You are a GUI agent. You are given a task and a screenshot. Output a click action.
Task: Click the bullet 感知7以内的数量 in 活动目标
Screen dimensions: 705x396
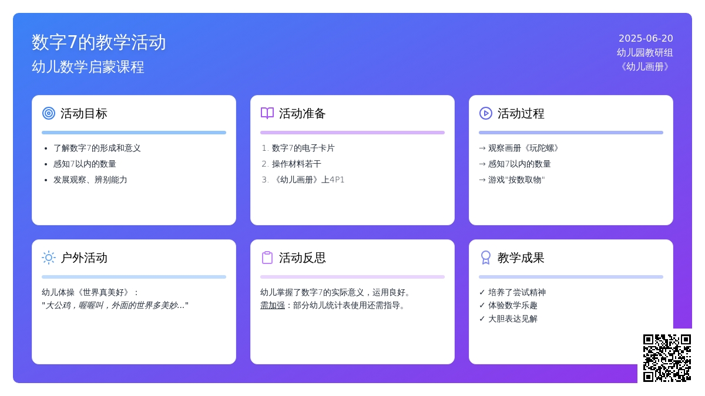pyautogui.click(x=85, y=164)
